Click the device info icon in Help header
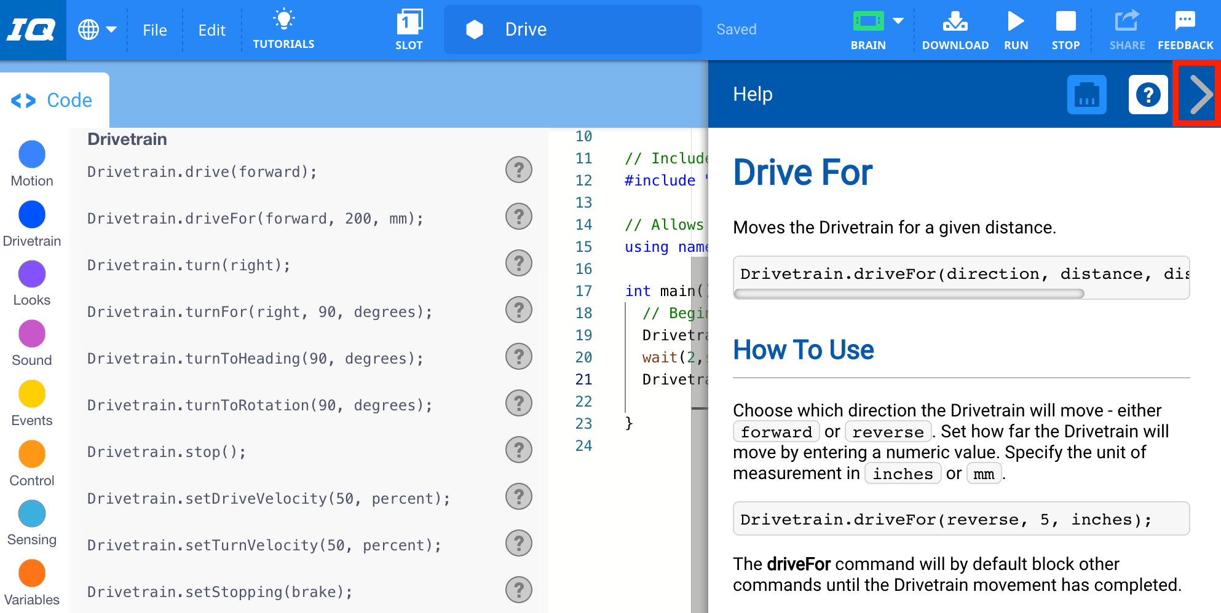The height and width of the screenshot is (613, 1221). click(x=1086, y=94)
